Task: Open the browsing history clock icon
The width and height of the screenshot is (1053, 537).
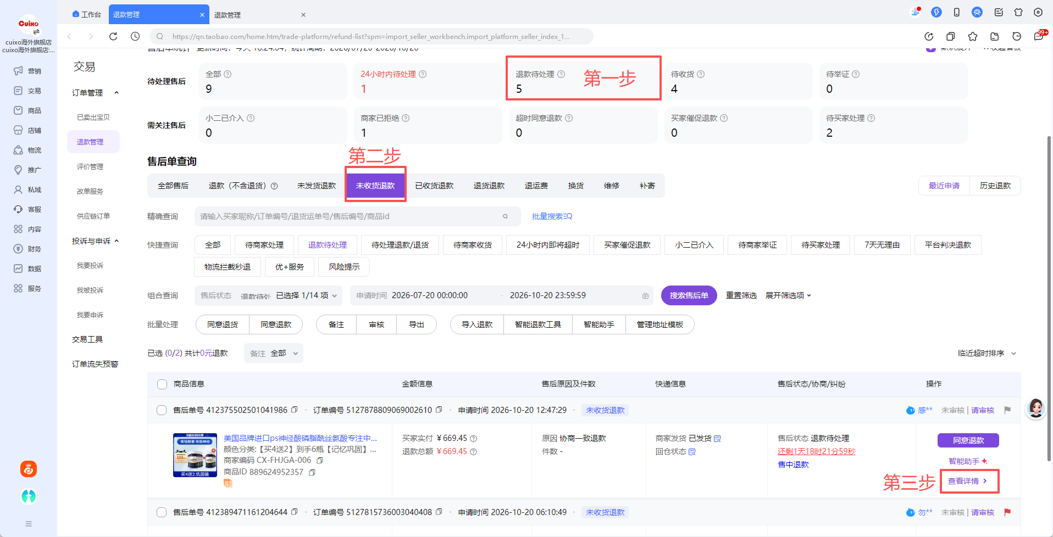Action: click(x=135, y=36)
